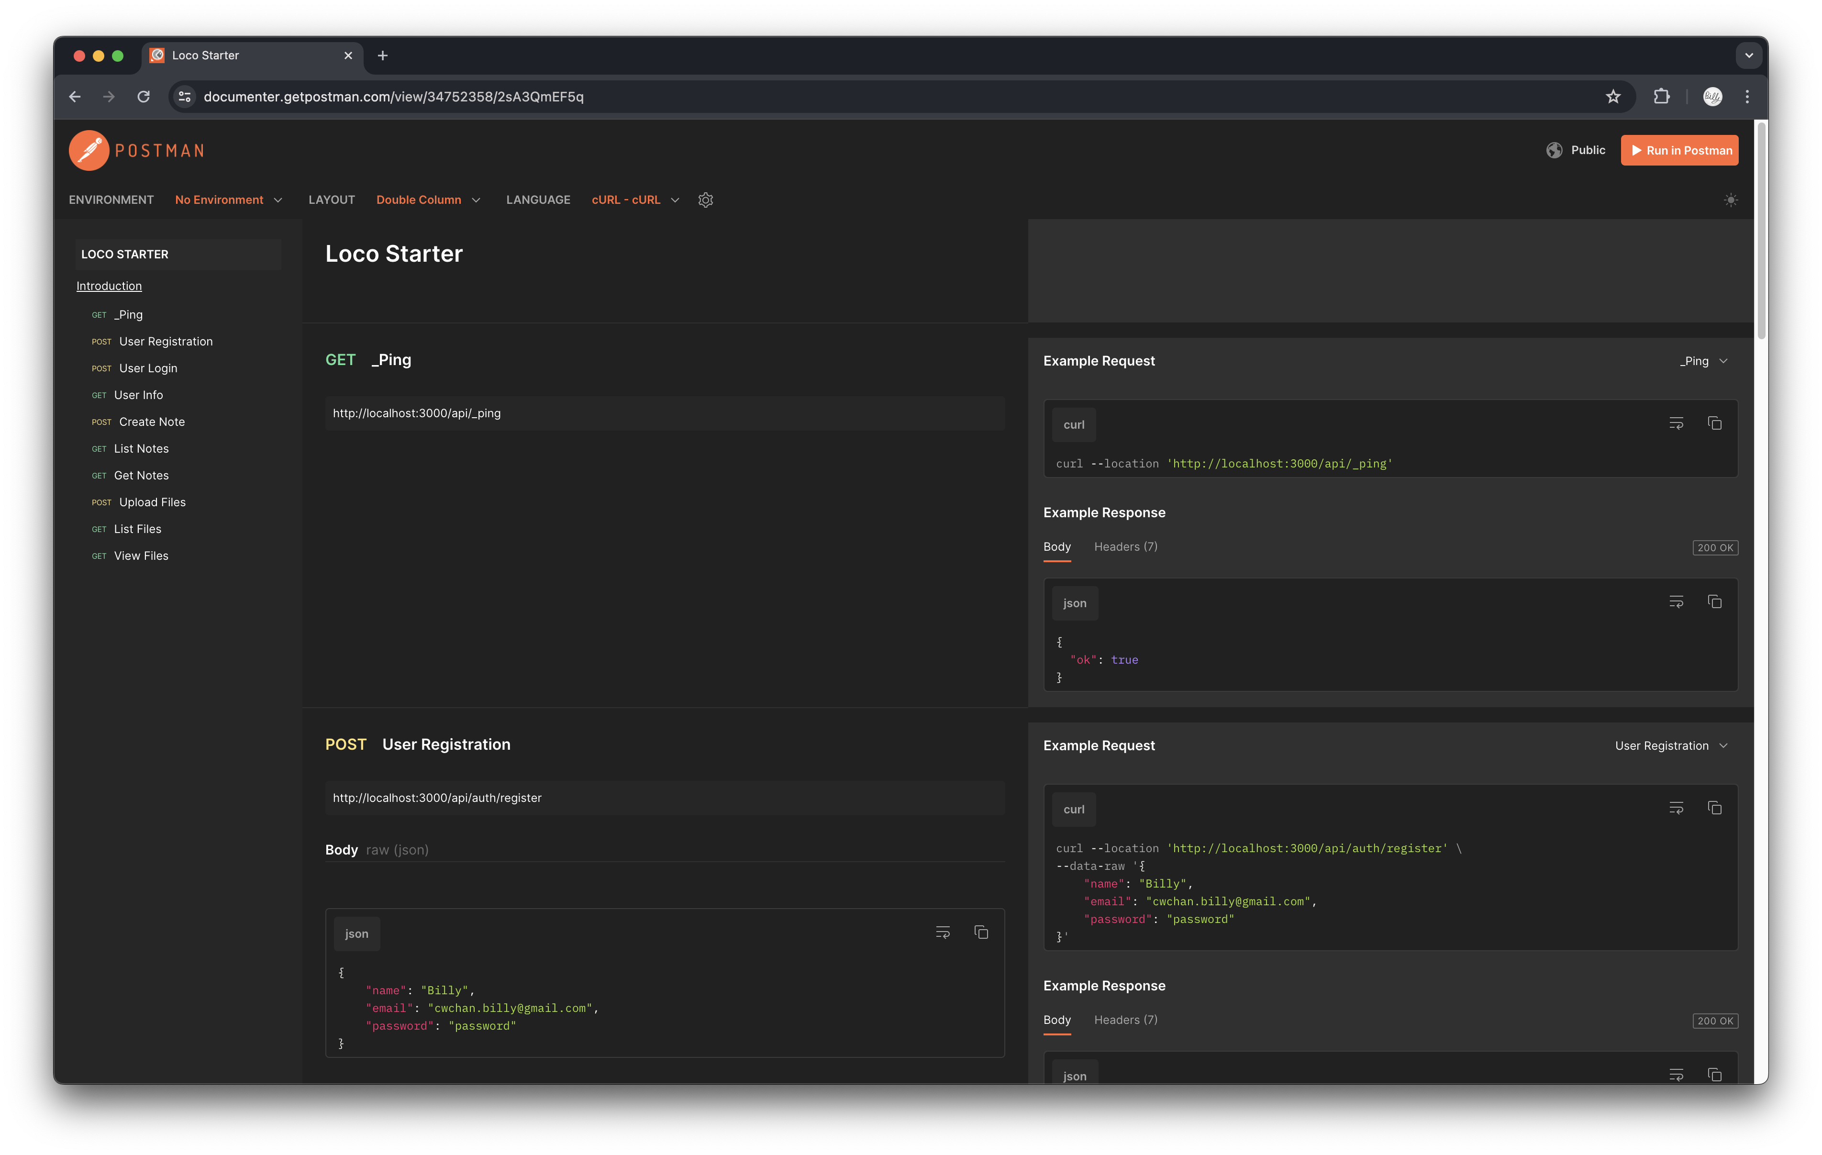Click the Public globe icon

point(1554,150)
